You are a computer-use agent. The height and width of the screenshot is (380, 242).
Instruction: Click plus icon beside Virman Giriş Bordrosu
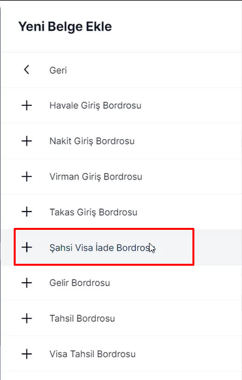pos(27,176)
